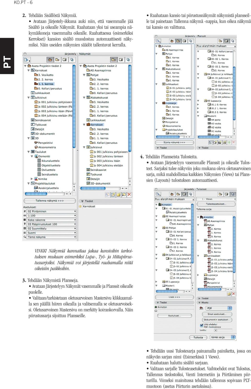Open organizer mode arrow menu in Tulosteet window
The height and width of the screenshot is (389, 251).
coord(158,194)
